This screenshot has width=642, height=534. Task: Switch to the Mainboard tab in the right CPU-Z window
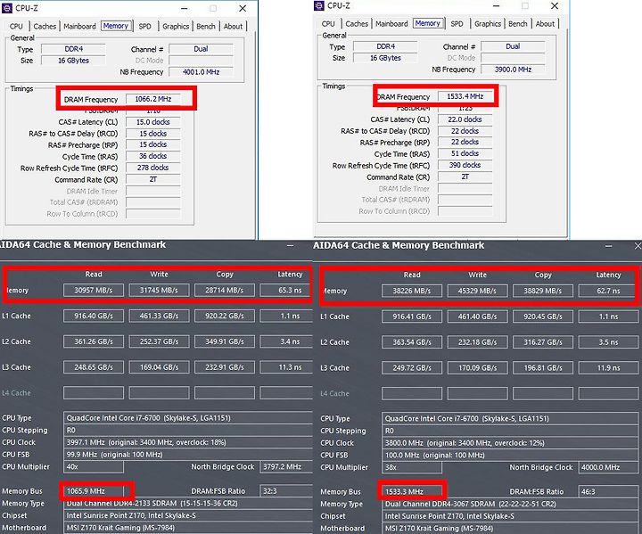point(391,24)
